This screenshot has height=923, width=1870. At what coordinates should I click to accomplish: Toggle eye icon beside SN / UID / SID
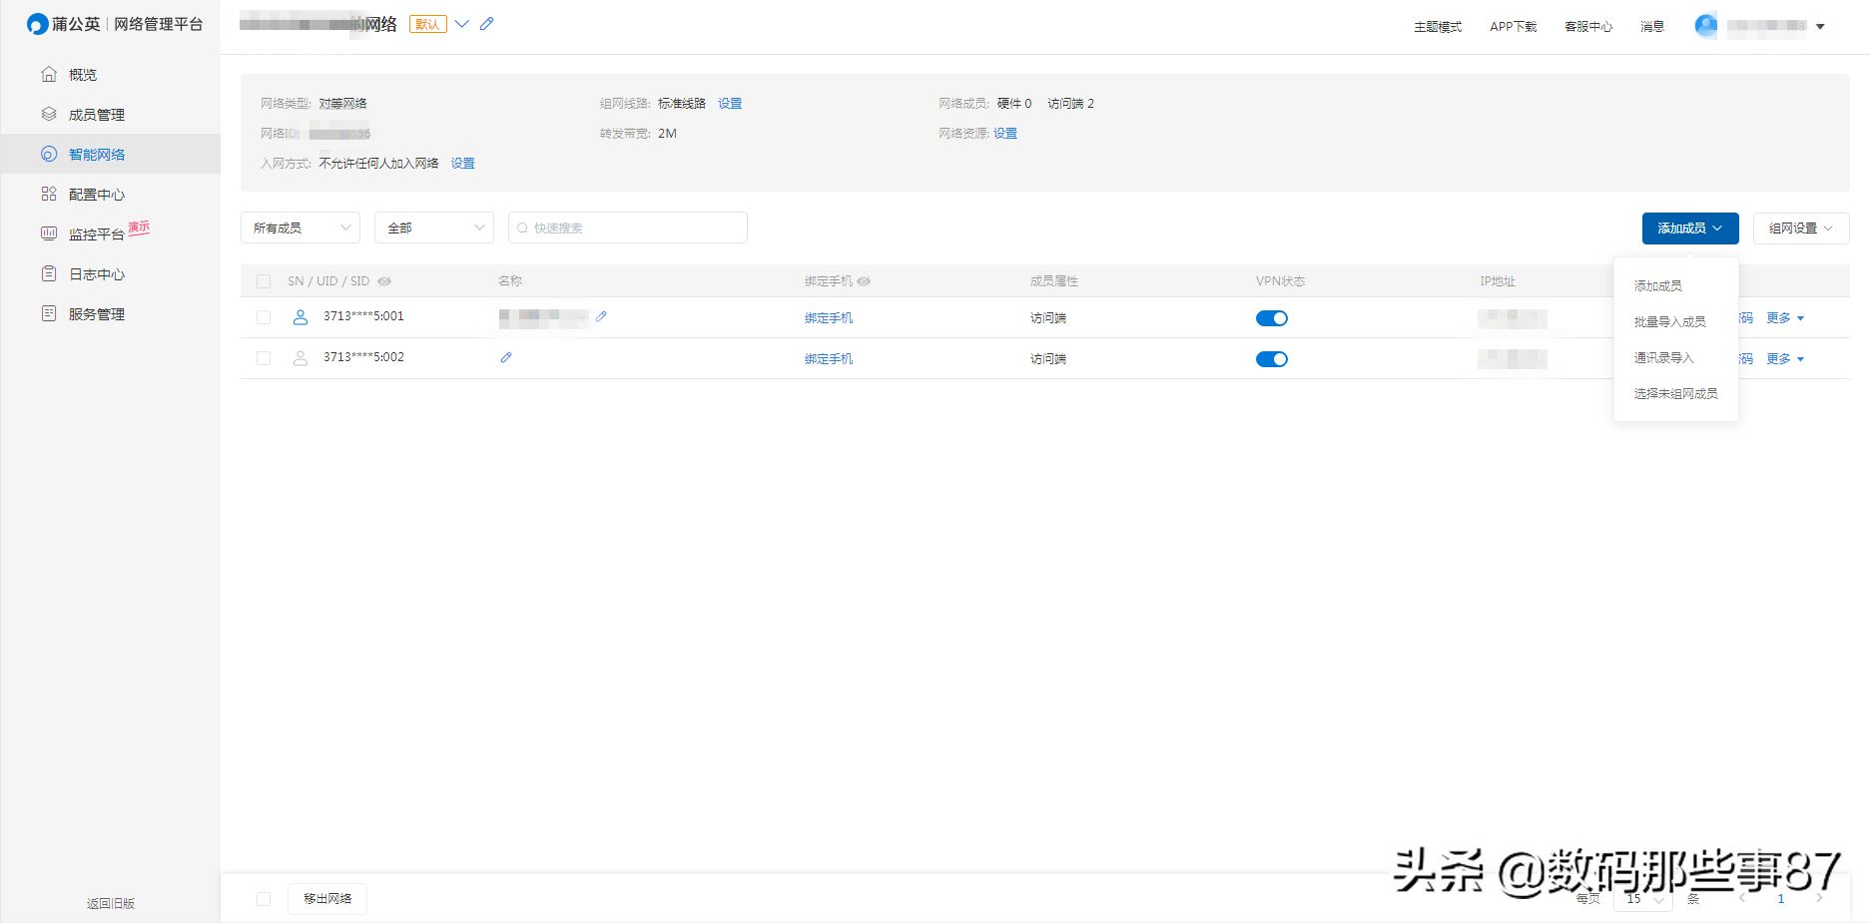(384, 281)
